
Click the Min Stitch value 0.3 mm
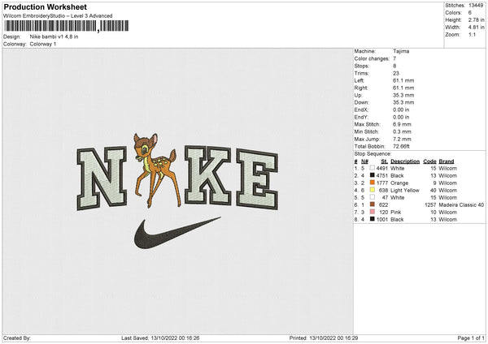coord(402,131)
